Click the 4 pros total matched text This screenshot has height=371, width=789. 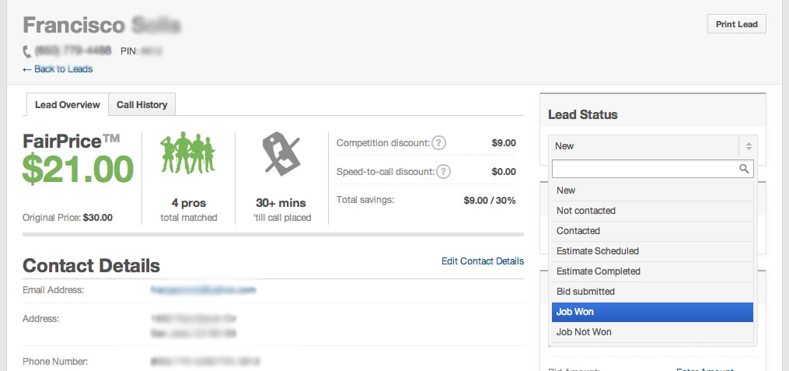click(188, 209)
